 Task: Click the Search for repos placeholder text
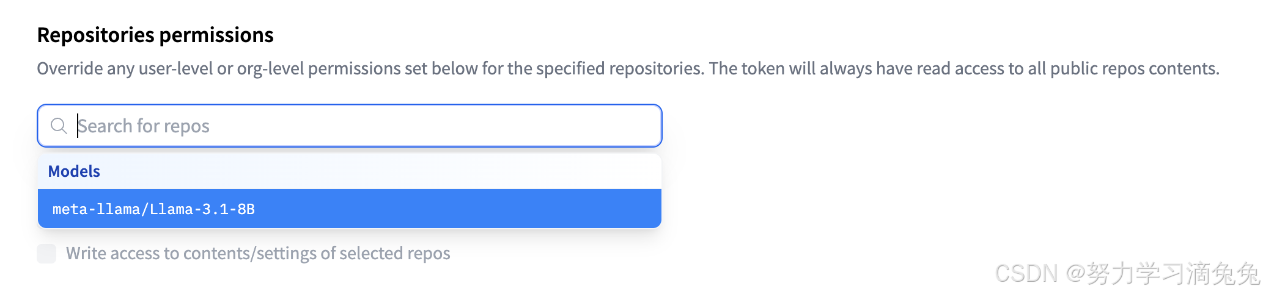coord(144,126)
